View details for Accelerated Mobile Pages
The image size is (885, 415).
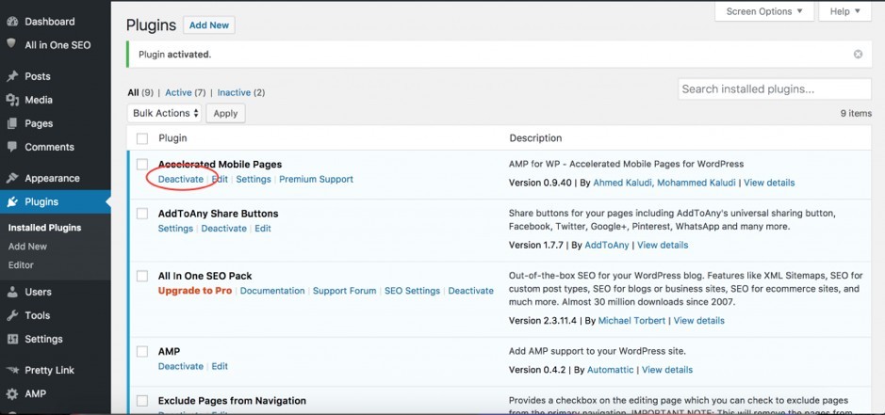(x=769, y=183)
